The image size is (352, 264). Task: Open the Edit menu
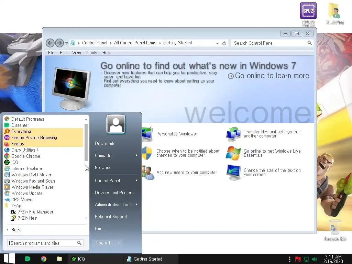pyautogui.click(x=63, y=53)
